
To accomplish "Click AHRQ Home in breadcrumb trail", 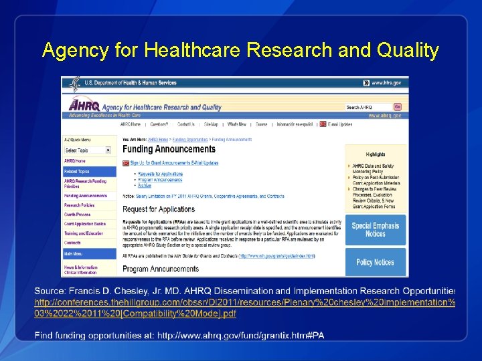I will (x=158, y=139).
